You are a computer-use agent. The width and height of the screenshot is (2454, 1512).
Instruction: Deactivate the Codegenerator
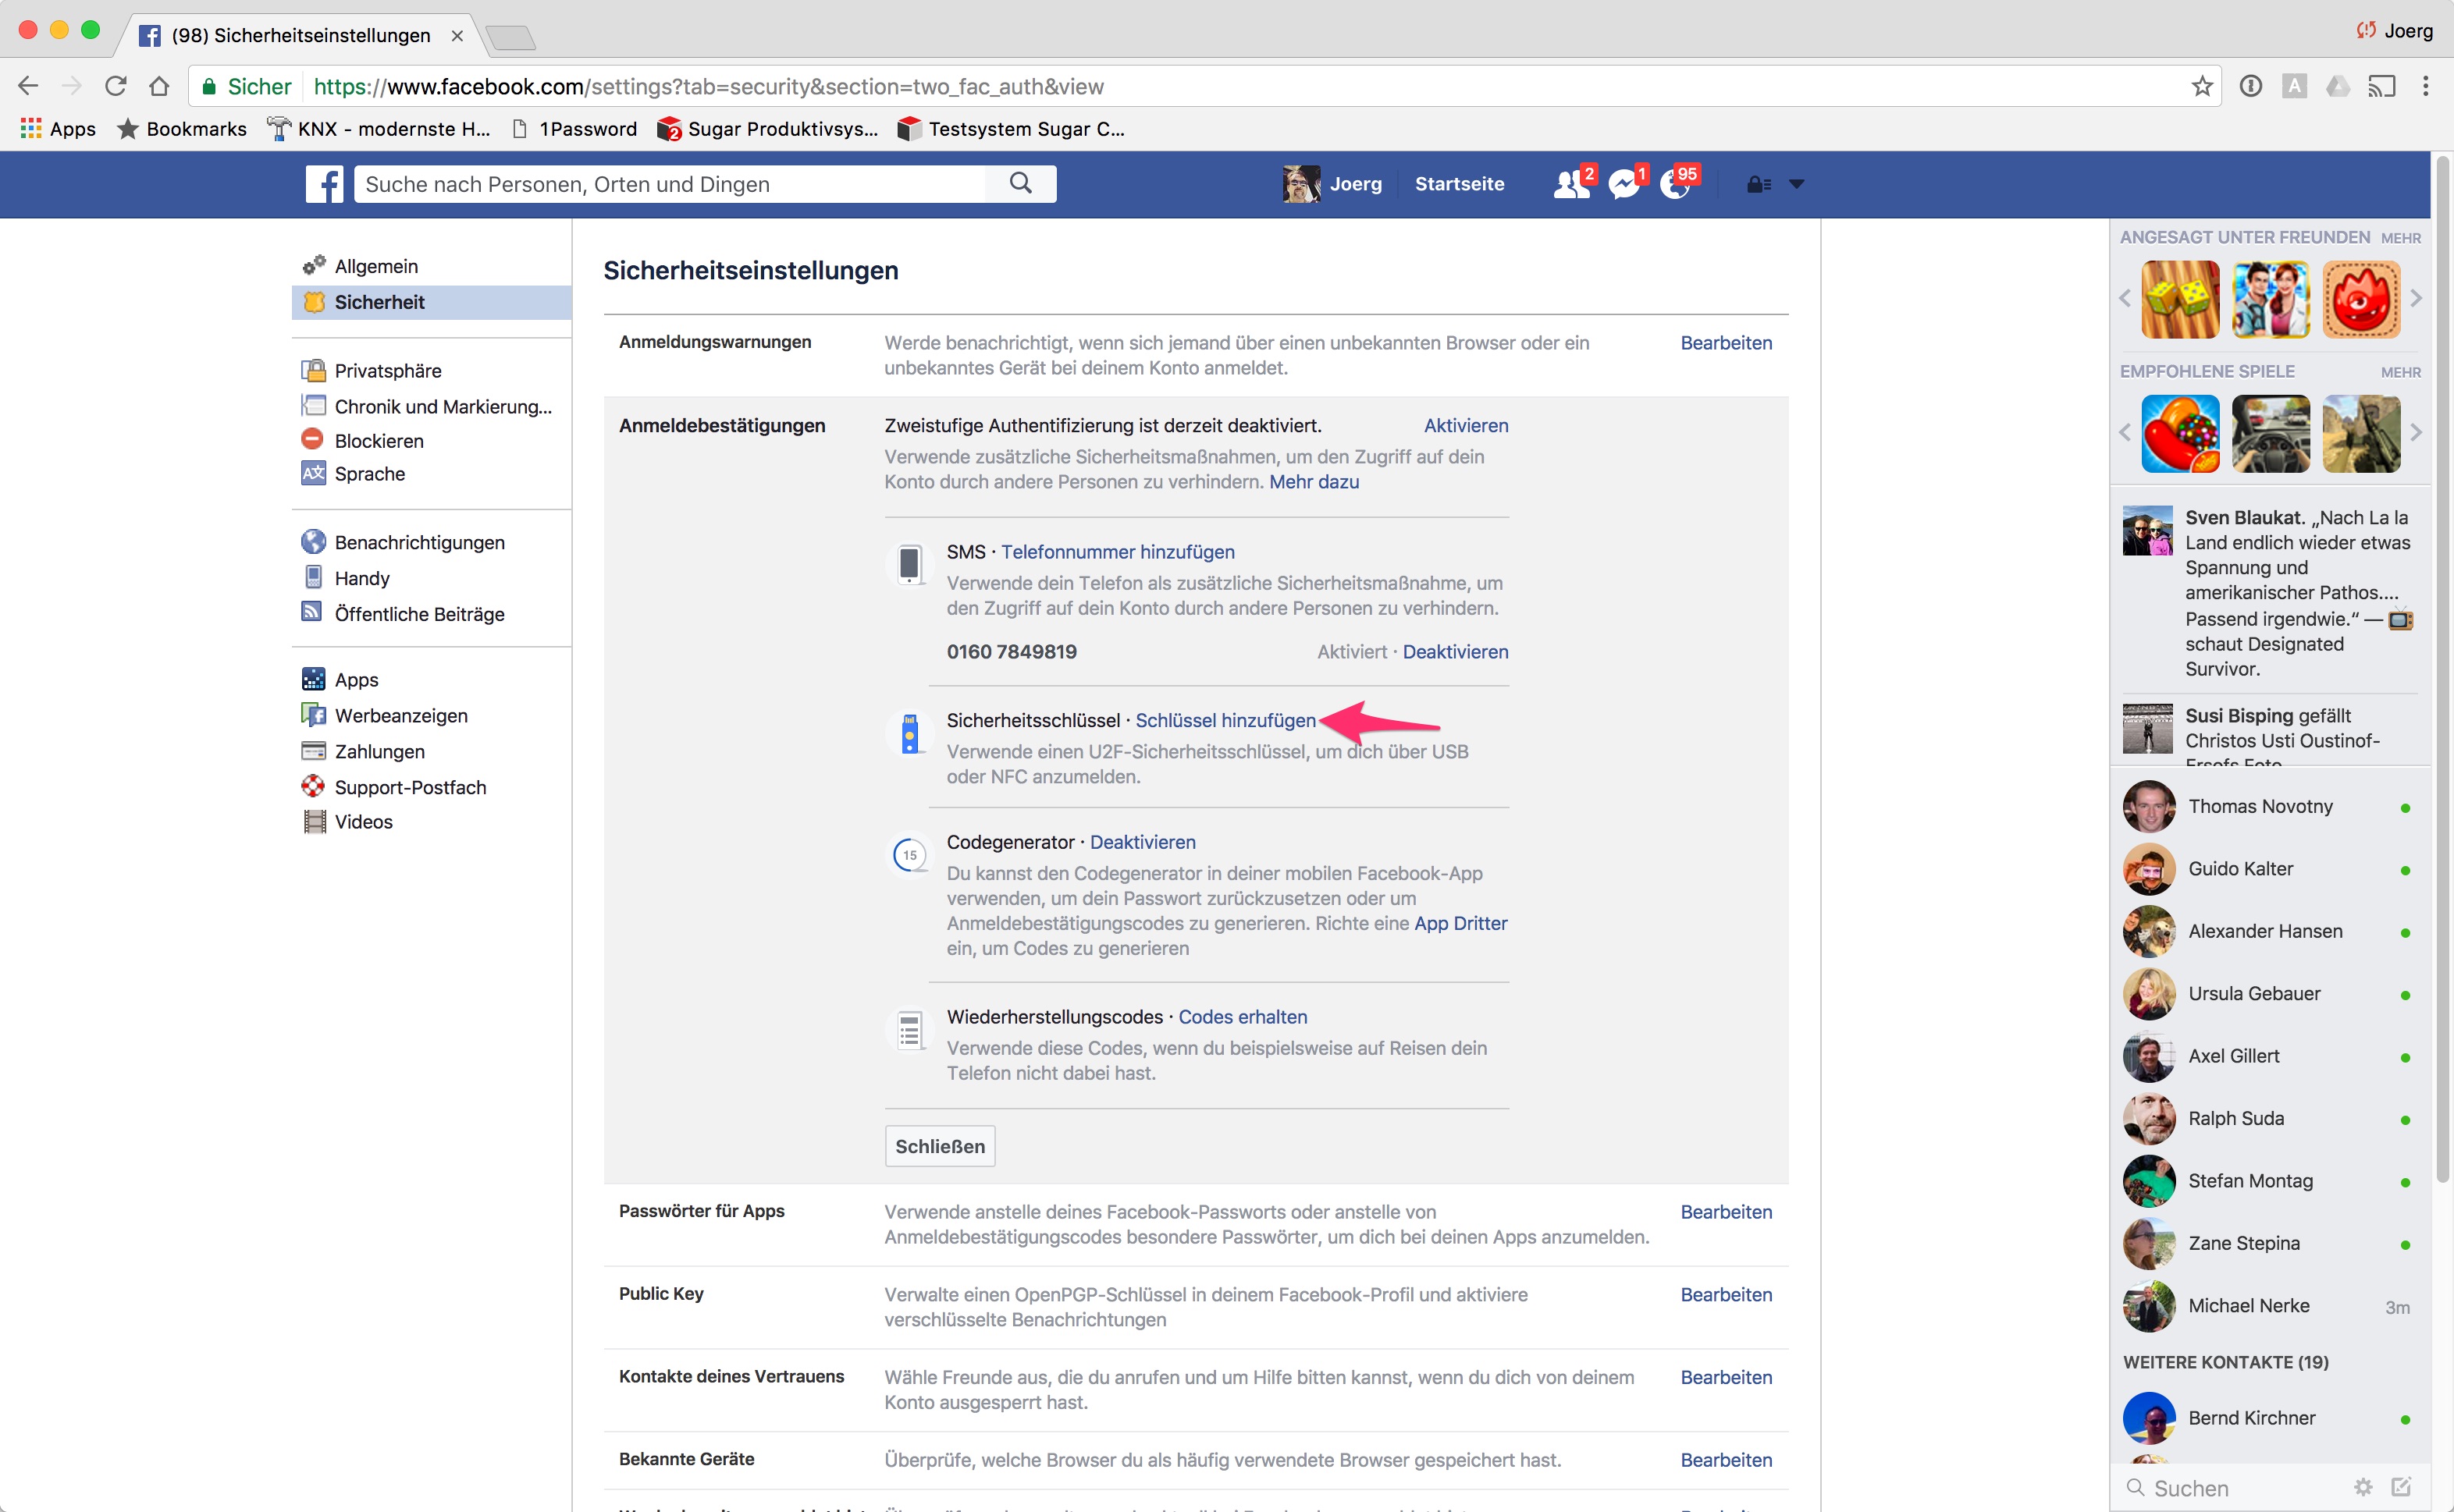point(1143,842)
